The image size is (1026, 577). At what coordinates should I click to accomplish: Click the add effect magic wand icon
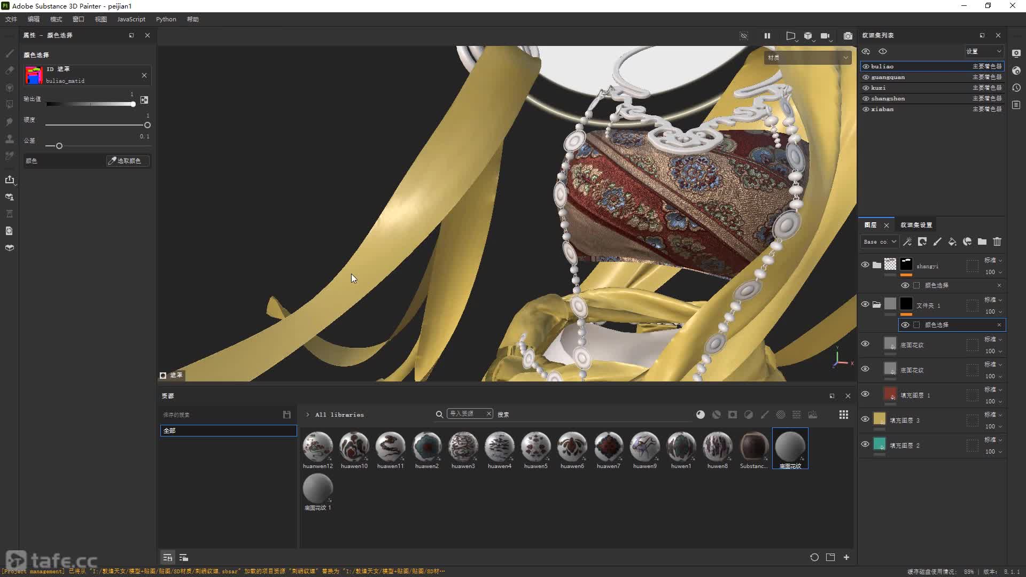point(907,242)
